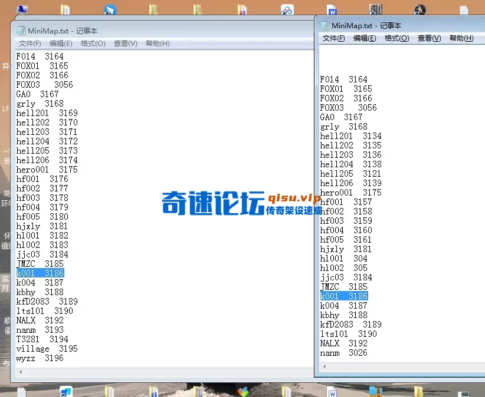The width and height of the screenshot is (485, 397).
Task: Open 编辑(E) menu in the left Notepad window
Action: (x=61, y=44)
